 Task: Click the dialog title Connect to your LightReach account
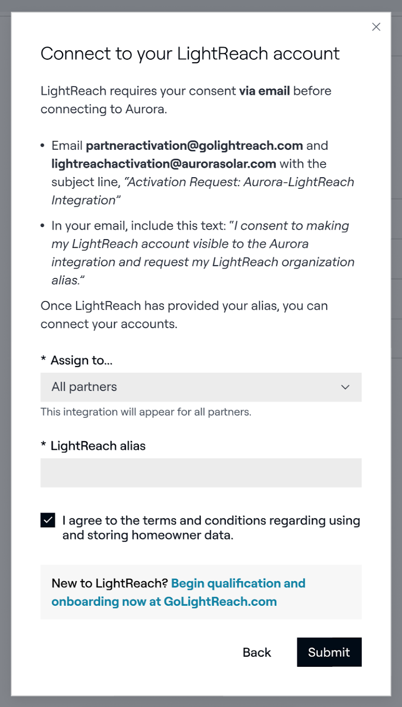point(190,54)
